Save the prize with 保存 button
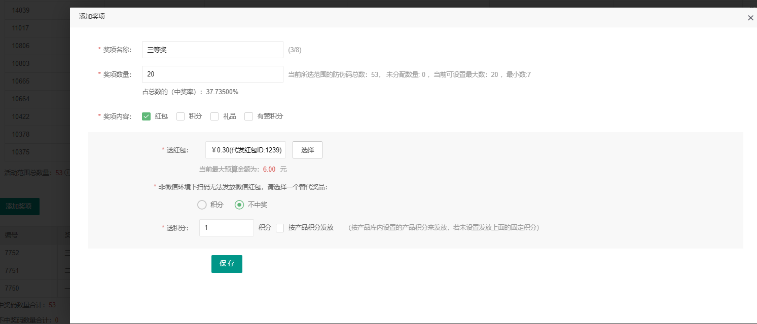 [227, 264]
